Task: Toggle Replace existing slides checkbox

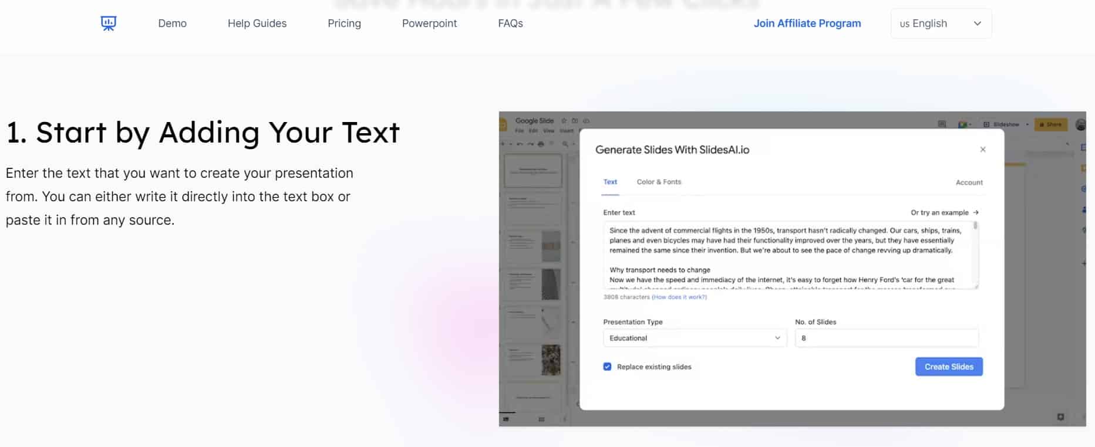Action: tap(607, 367)
